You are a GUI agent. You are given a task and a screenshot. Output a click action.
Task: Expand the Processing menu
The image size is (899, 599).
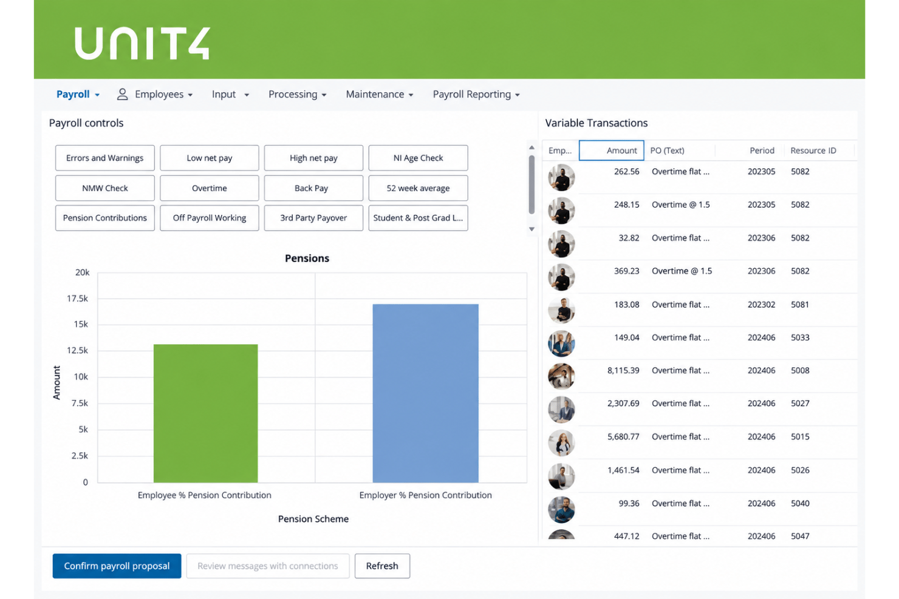298,94
